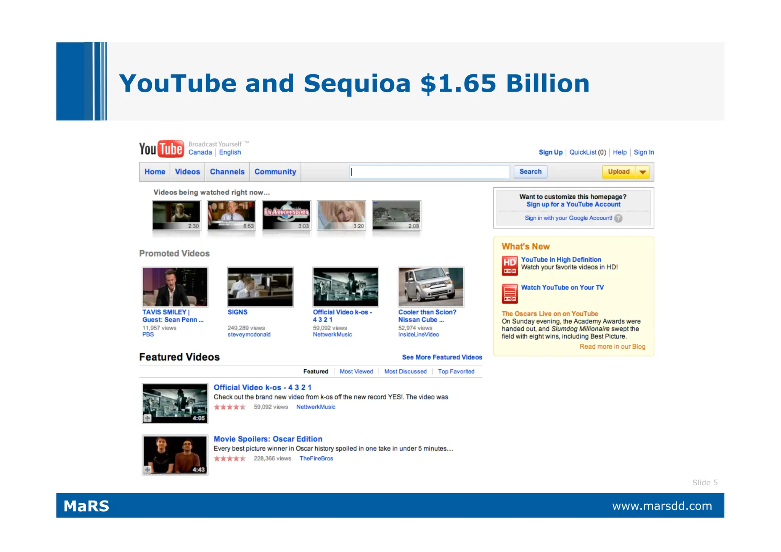Click the HD icon in What's New
The width and height of the screenshot is (781, 552).
(x=509, y=266)
